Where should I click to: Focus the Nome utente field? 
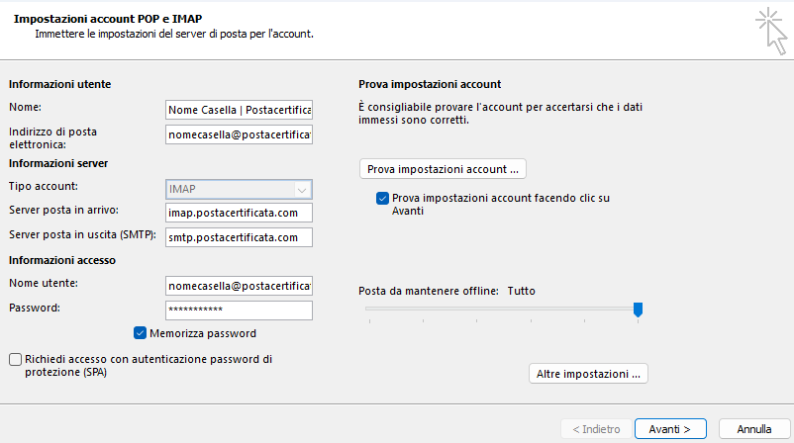tap(239, 286)
